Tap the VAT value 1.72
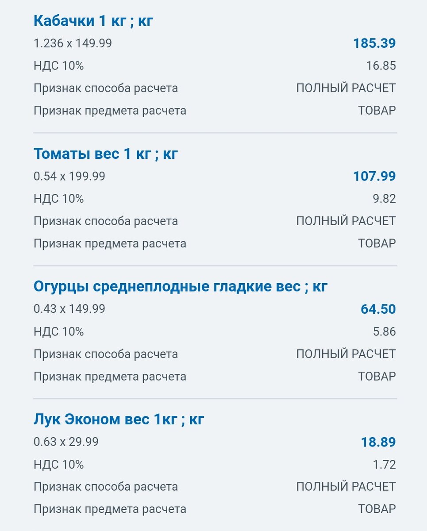Viewport: 427px width, 531px height. tap(384, 464)
